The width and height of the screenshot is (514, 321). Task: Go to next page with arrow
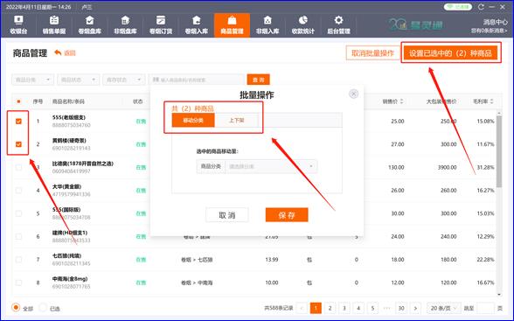415,308
